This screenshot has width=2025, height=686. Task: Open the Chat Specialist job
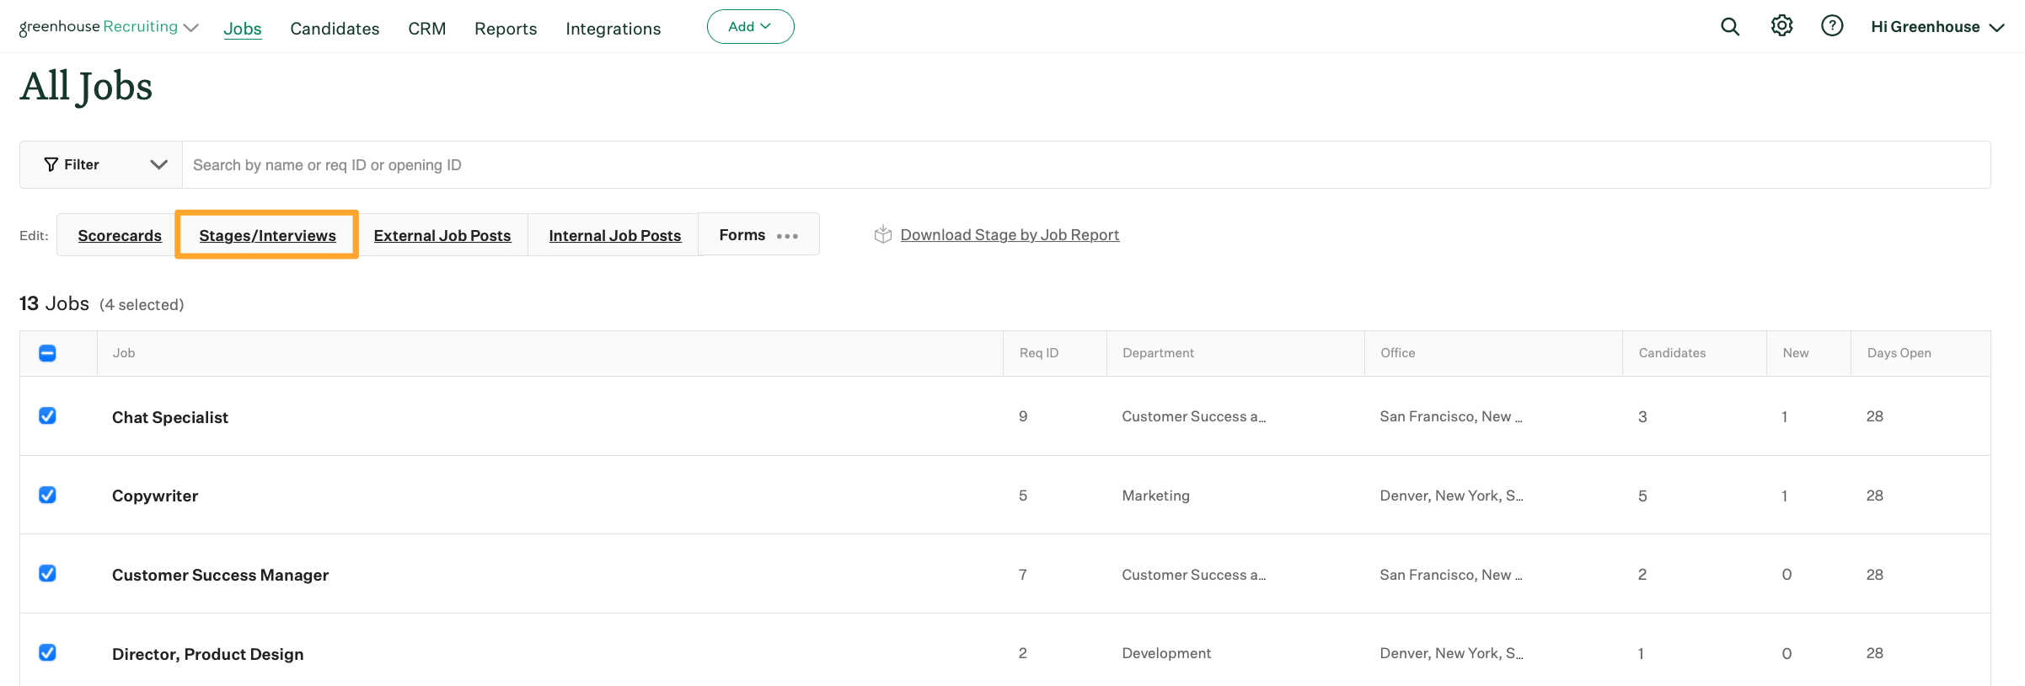pos(170,417)
